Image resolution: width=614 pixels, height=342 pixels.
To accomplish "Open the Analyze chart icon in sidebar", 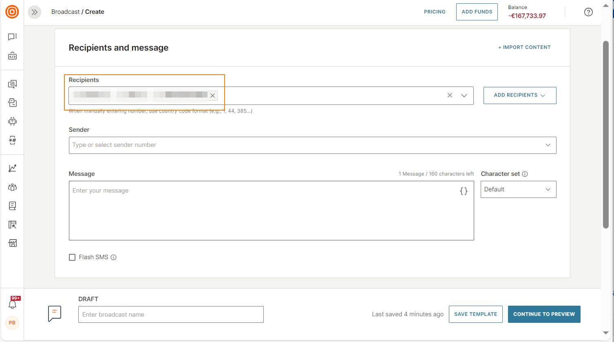I will (13, 168).
